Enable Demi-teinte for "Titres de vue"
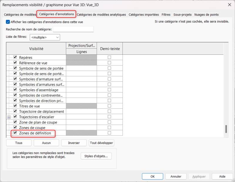 point(109,106)
